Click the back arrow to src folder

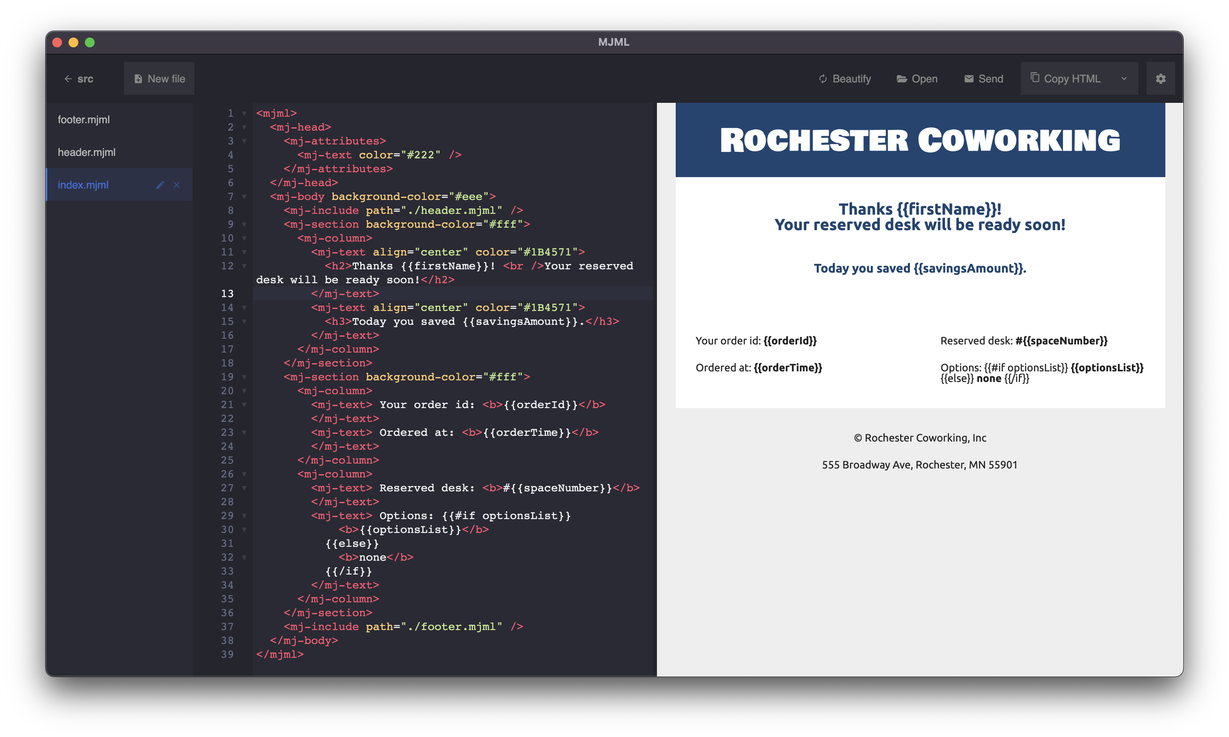point(68,79)
